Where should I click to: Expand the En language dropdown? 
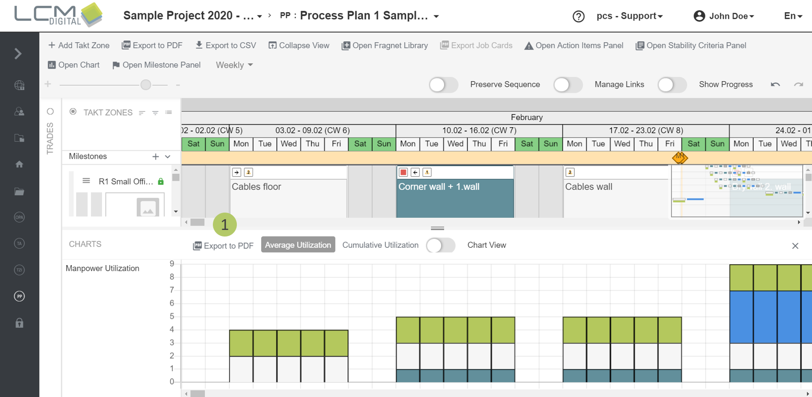(x=793, y=16)
